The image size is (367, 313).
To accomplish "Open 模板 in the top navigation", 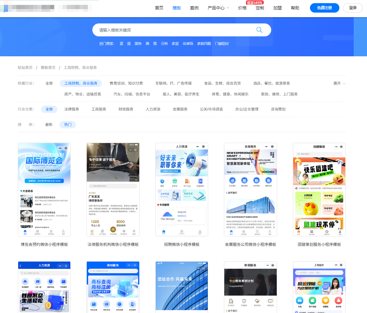I will 177,8.
